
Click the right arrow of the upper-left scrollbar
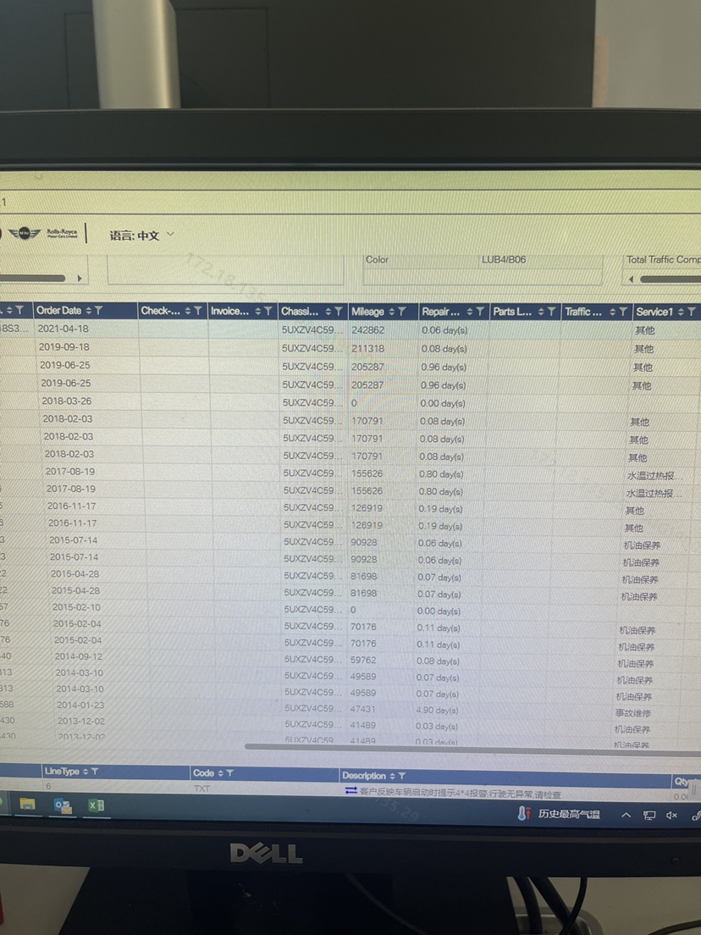click(80, 279)
